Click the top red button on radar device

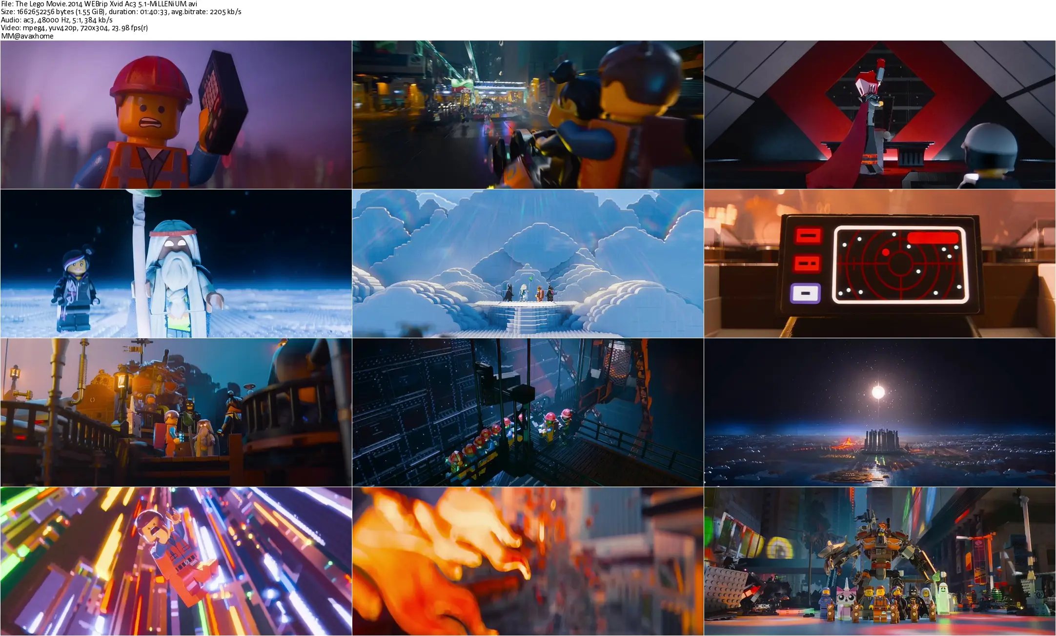coord(808,236)
